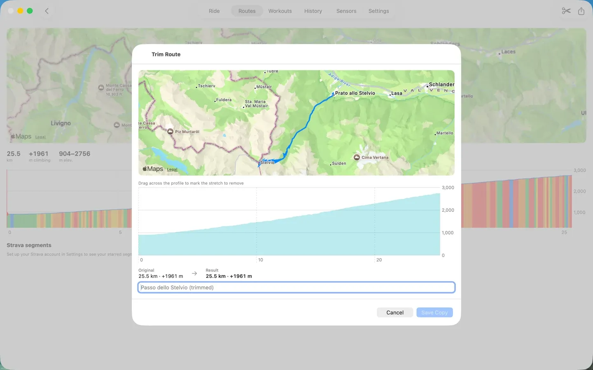Click the share icon in toolbar
This screenshot has width=593, height=370.
click(x=581, y=11)
